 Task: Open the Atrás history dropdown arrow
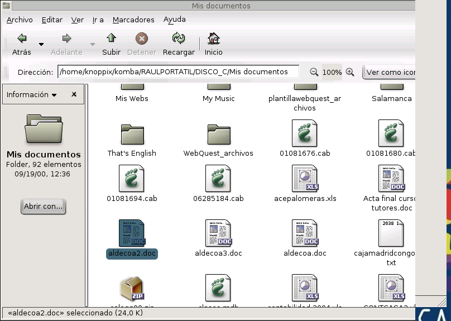coord(41,44)
